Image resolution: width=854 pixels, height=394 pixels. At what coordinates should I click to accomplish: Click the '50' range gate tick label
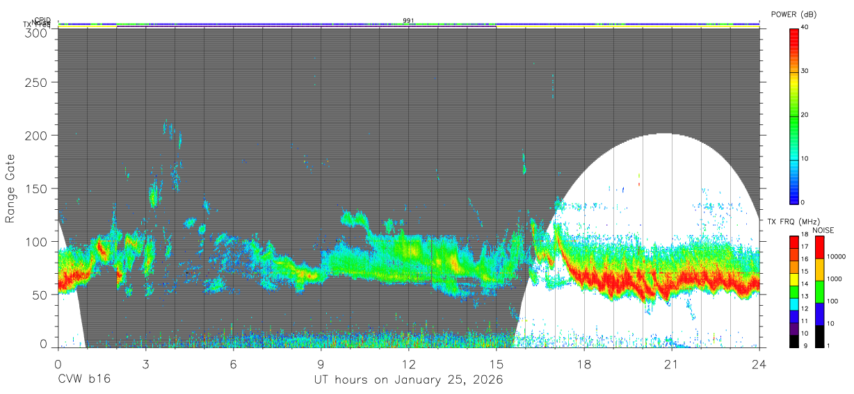41,295
